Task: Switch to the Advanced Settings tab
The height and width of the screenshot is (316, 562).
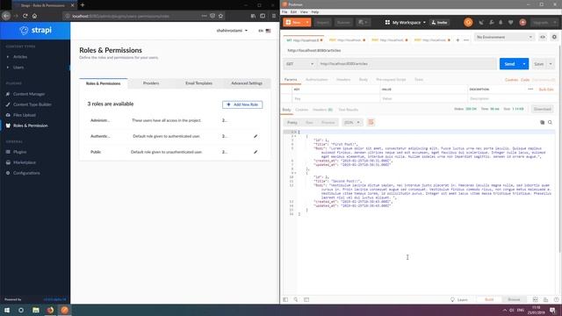Action: tap(247, 83)
